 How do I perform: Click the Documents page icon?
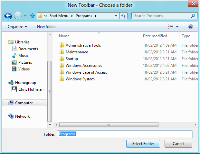click(x=14, y=49)
